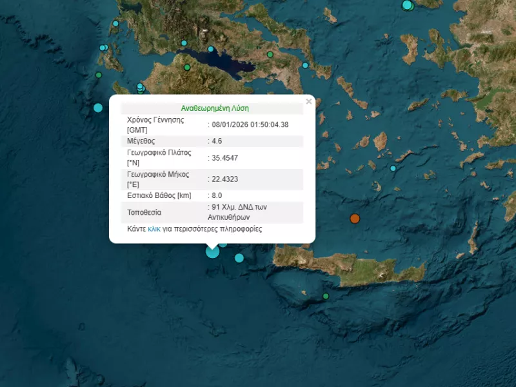Select the orange earthquake marker north of Crete
516x387 pixels.
pos(355,219)
